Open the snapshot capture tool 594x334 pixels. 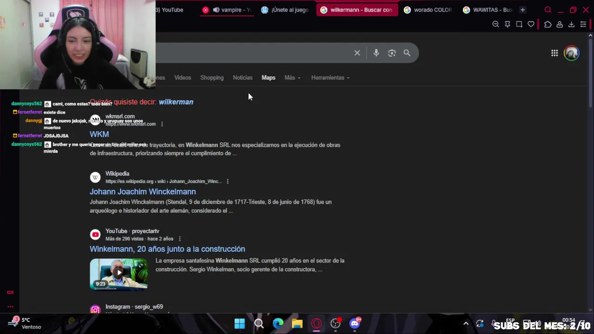point(519,24)
